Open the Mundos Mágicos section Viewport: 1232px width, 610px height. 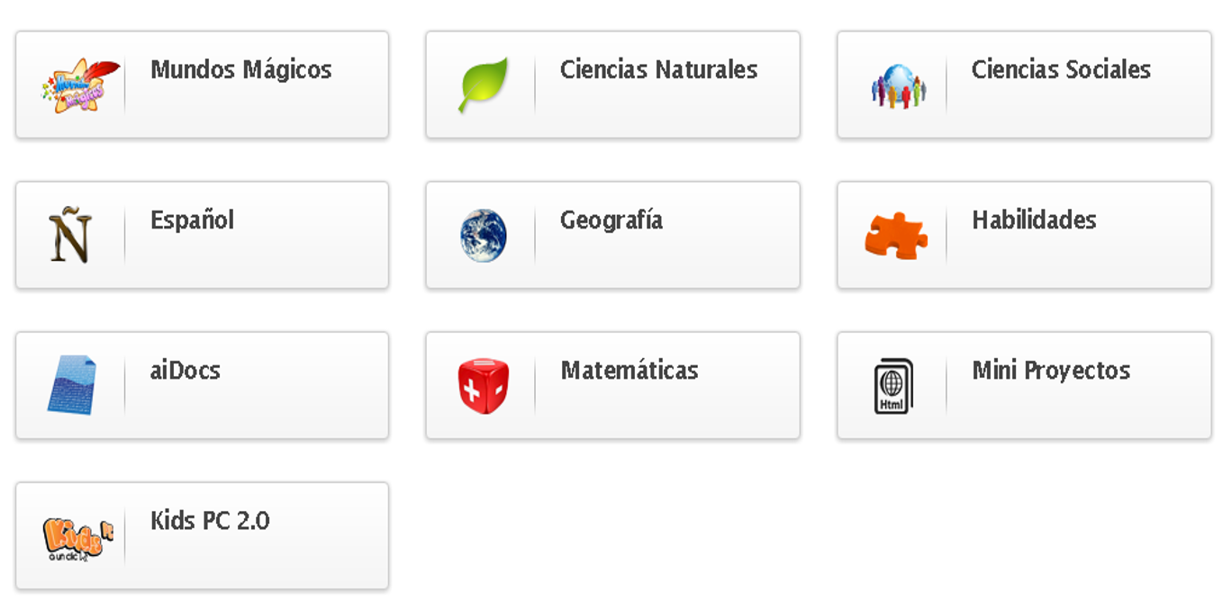tap(241, 67)
